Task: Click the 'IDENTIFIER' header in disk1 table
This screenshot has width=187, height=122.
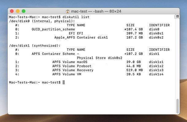Action: [159, 50]
